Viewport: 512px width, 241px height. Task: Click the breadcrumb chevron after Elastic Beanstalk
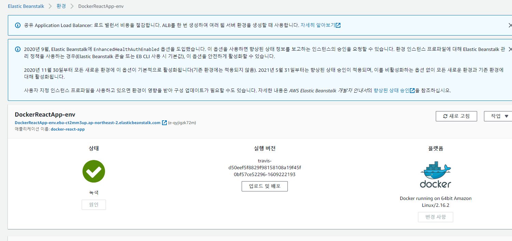tap(50, 6)
